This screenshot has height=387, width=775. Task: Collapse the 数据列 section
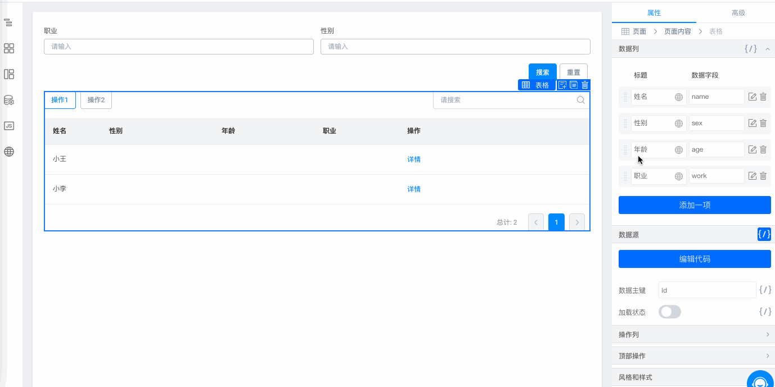tap(768, 49)
